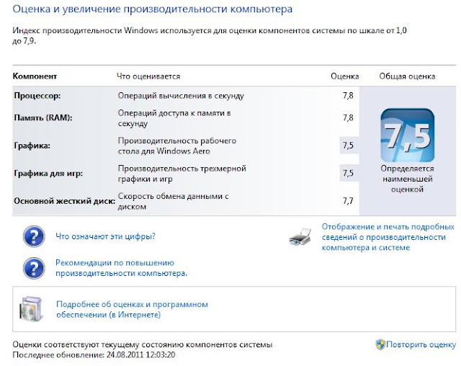Click 'Производительность рабочего стола для Windows Aero' text
This screenshot has height=366, width=461.
(177, 146)
